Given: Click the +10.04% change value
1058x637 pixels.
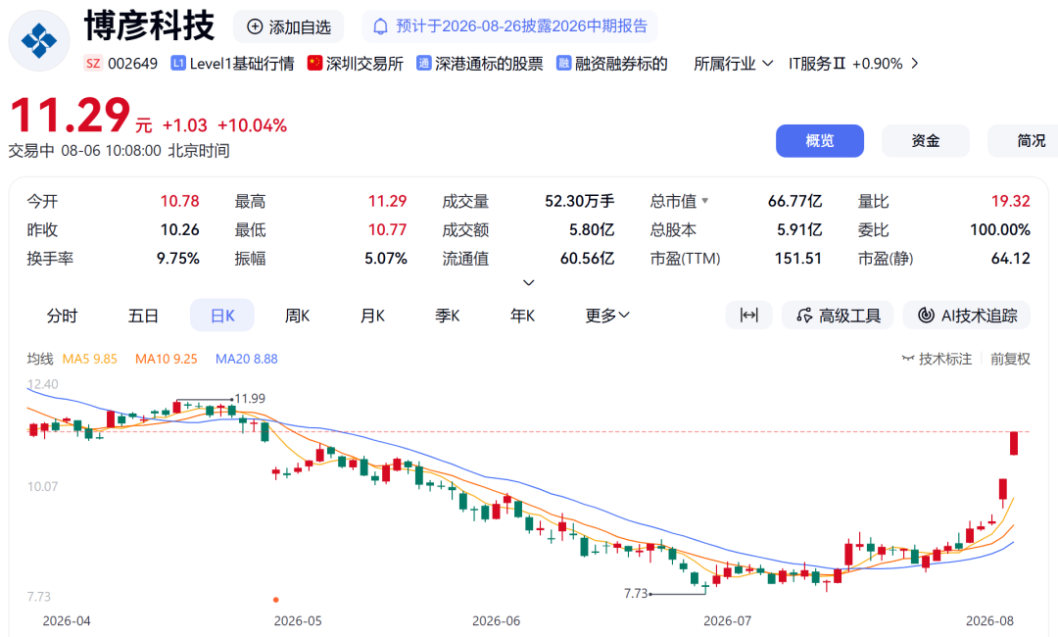Looking at the screenshot, I should click(x=253, y=125).
